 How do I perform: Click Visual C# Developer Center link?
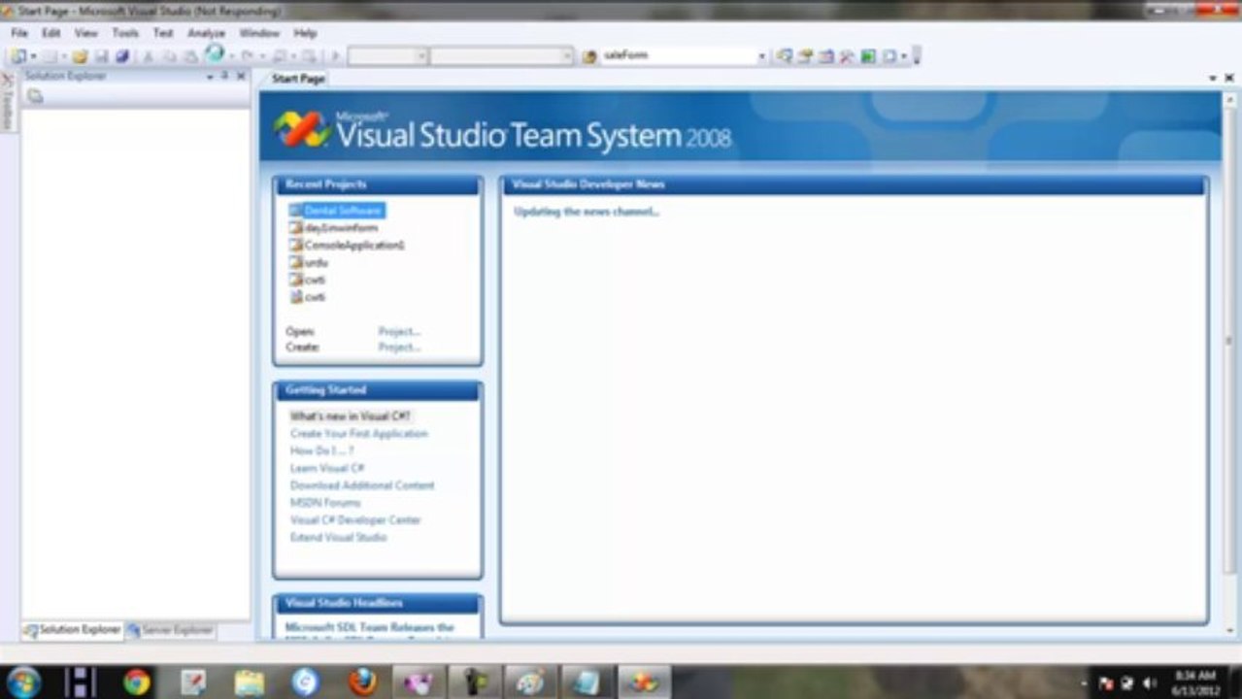pyautogui.click(x=355, y=520)
